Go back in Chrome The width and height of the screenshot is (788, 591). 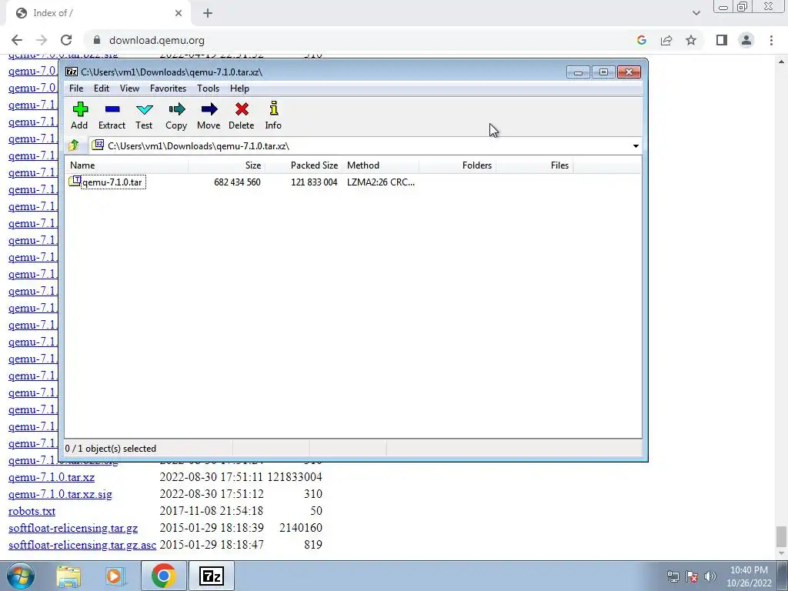click(17, 40)
